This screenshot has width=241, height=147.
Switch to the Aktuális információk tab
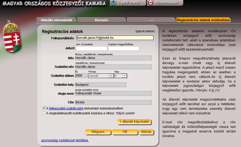click(56, 20)
